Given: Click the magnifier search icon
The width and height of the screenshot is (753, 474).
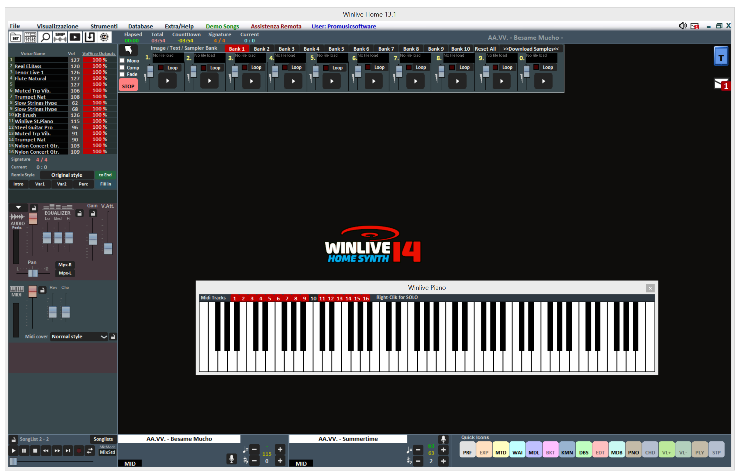Looking at the screenshot, I should [45, 37].
